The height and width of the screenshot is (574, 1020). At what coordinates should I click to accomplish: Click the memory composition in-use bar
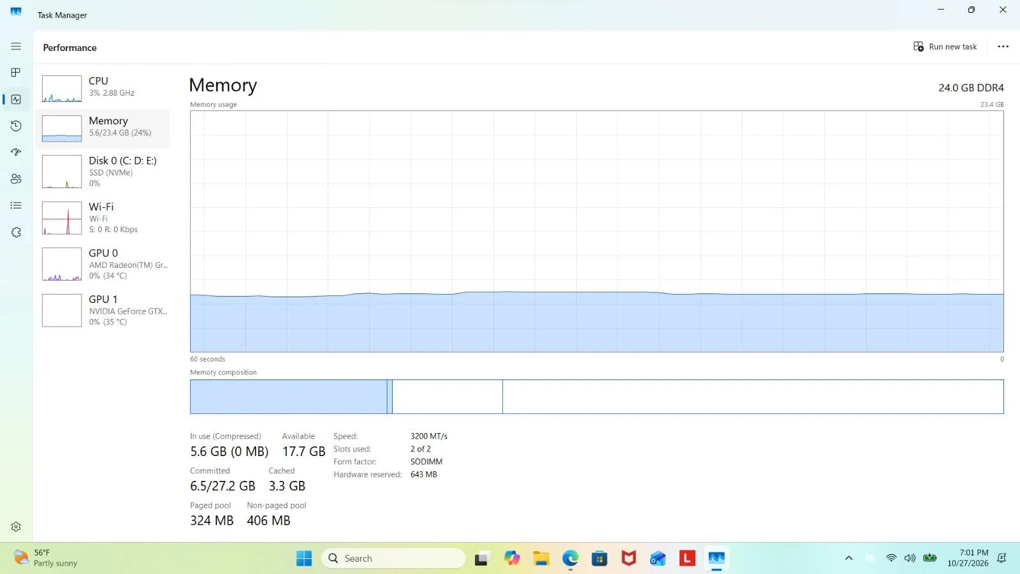coord(288,397)
